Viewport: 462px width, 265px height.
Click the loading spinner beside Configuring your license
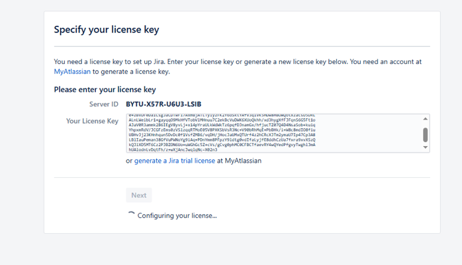[131, 215]
